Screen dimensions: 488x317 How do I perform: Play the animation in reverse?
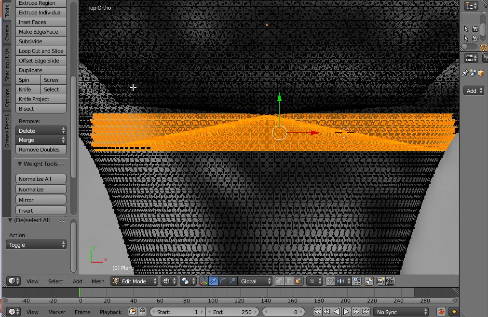click(x=337, y=311)
